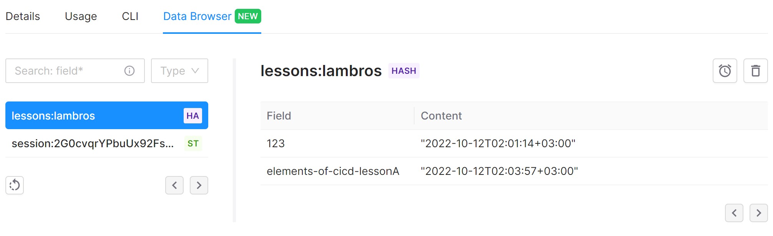
Task: Go to previous page of hash fields
Action: (x=734, y=213)
